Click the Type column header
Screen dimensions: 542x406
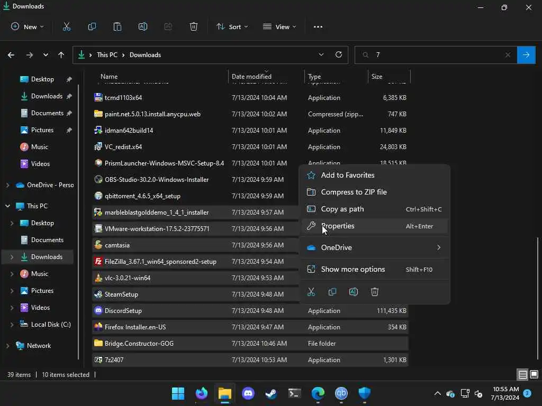pos(336,76)
